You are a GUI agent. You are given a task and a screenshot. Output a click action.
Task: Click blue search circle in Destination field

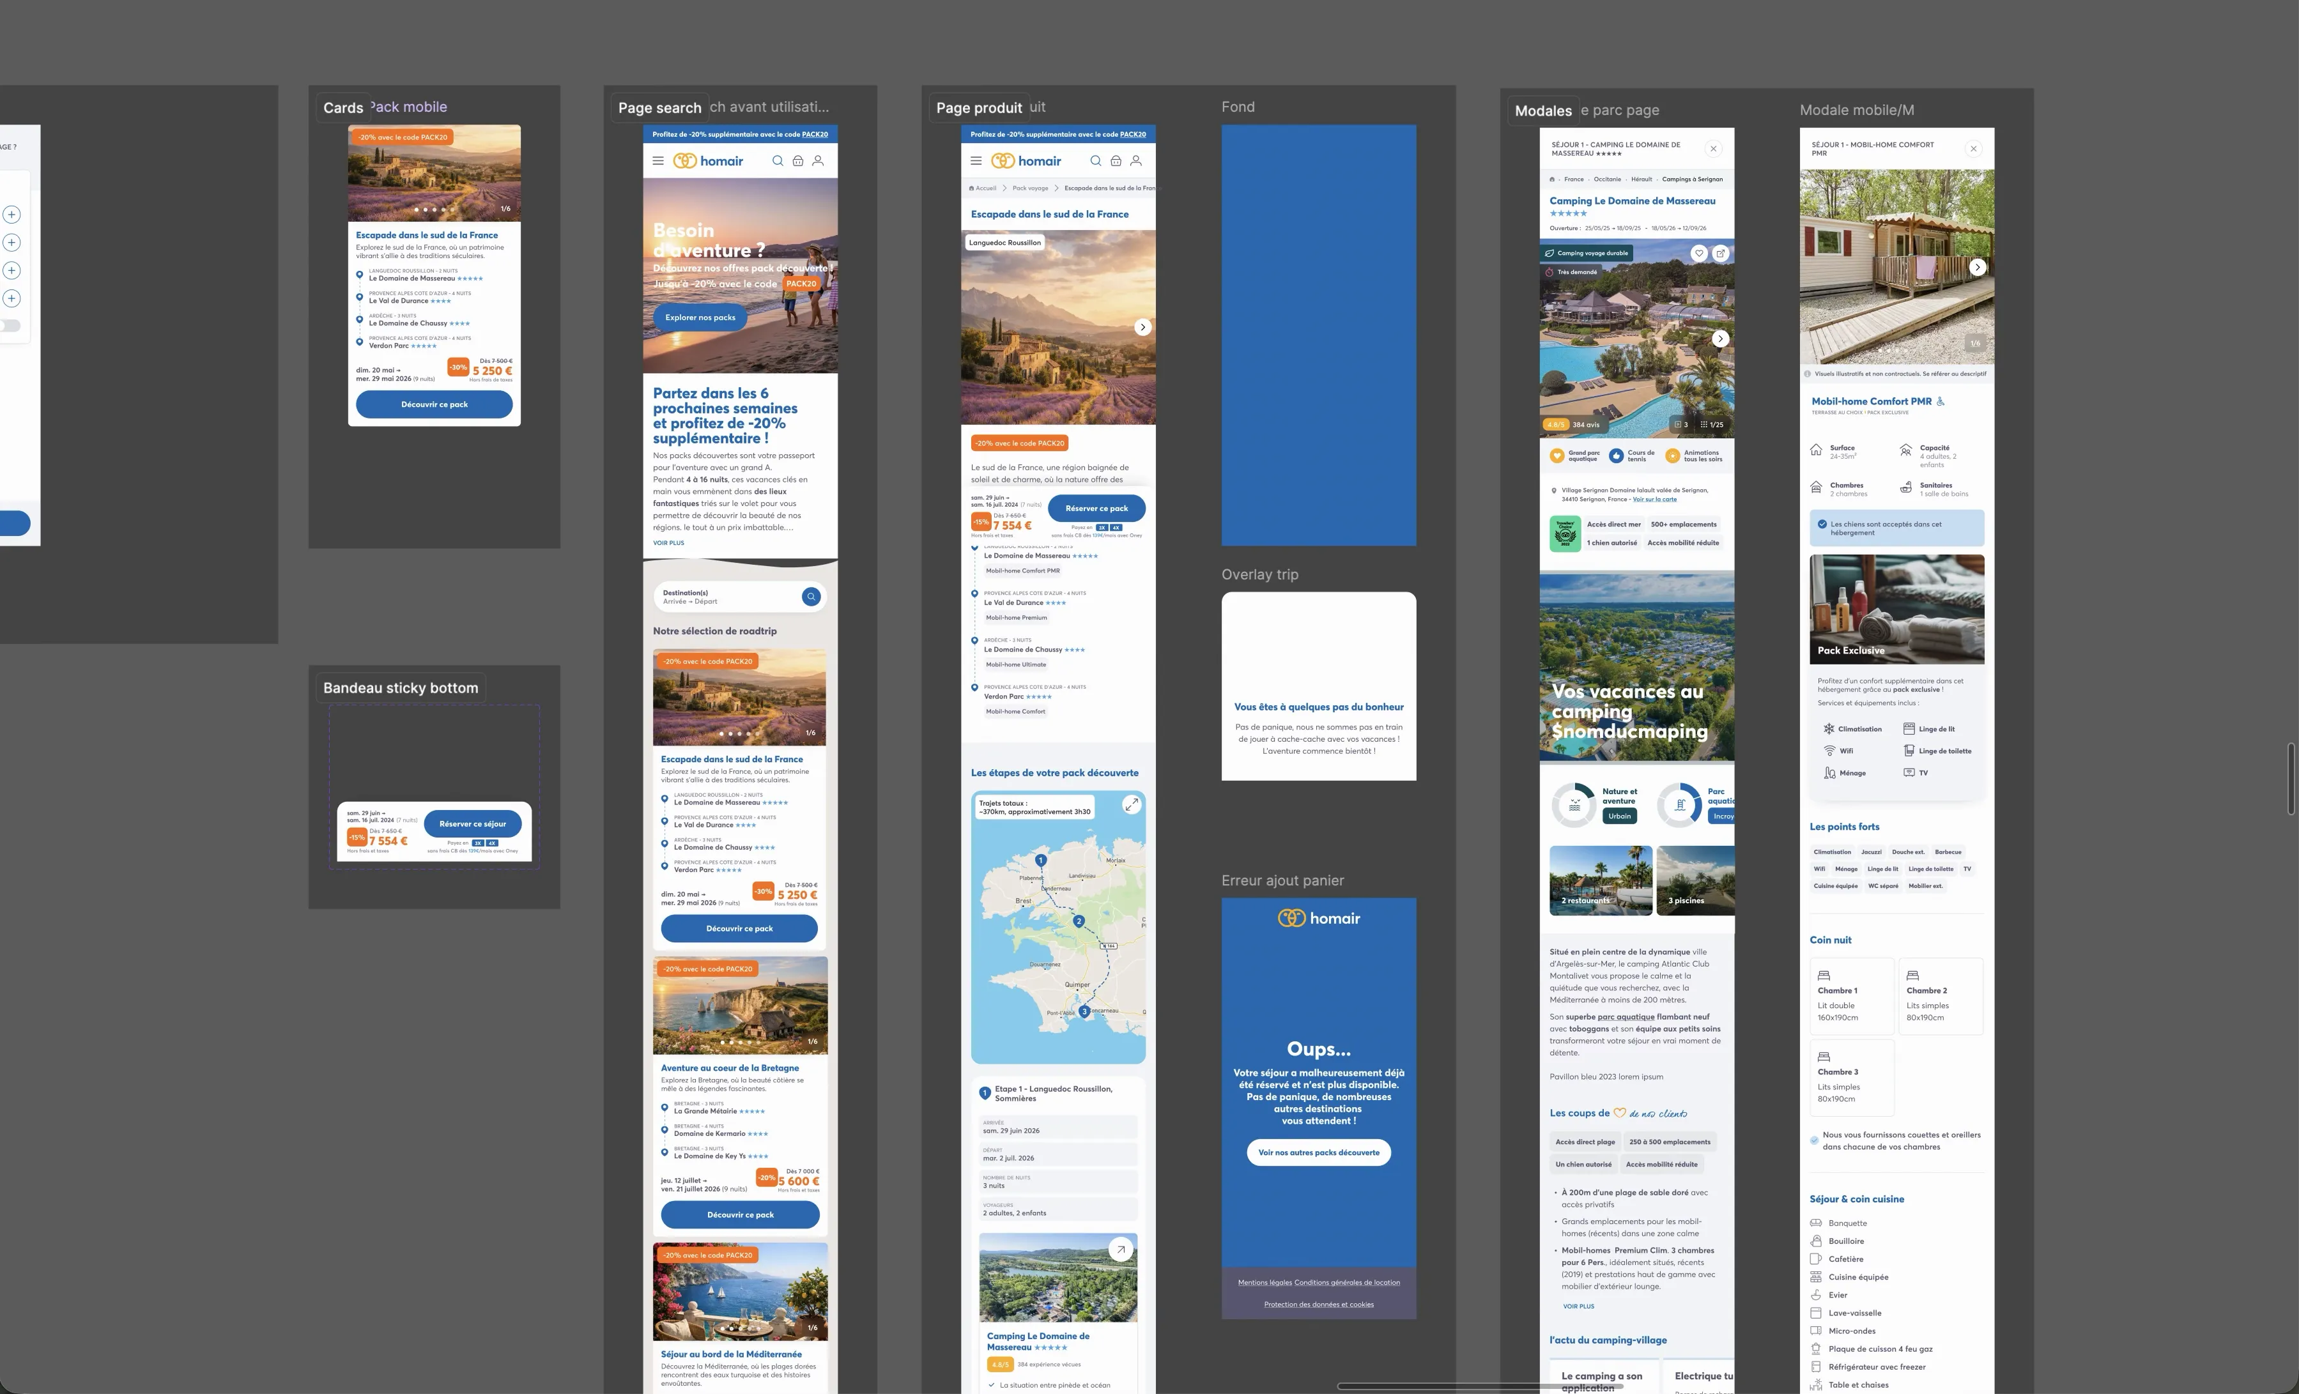tap(811, 596)
